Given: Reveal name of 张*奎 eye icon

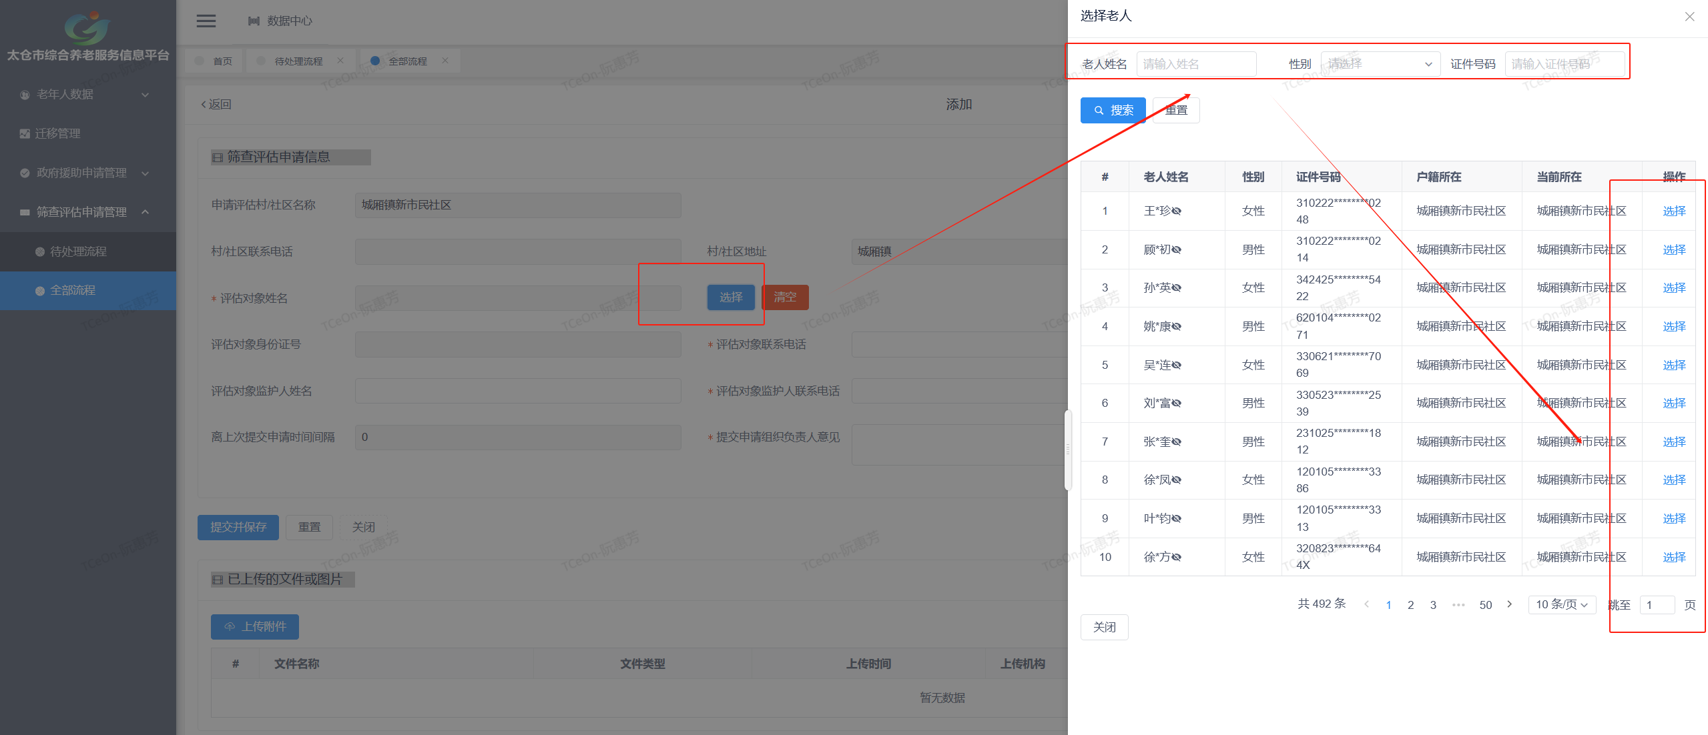Looking at the screenshot, I should tap(1177, 442).
